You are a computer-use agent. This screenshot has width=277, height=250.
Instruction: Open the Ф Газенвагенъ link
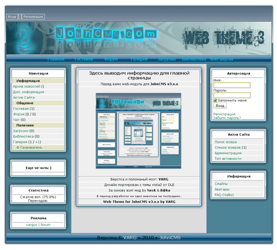(29, 147)
